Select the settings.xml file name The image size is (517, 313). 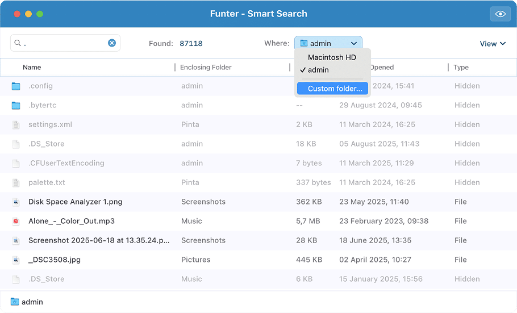[x=50, y=124]
